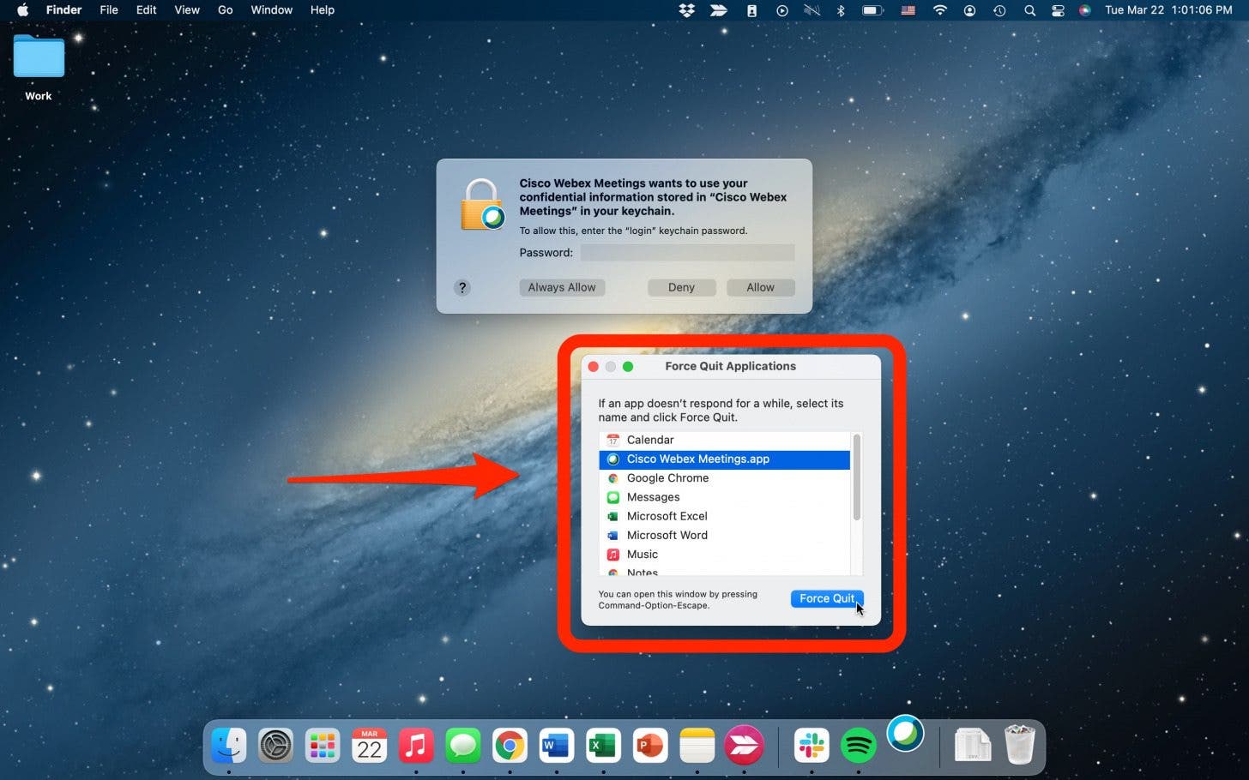The image size is (1249, 780).
Task: Click the Launchpad icon in Dock
Action: [323, 746]
